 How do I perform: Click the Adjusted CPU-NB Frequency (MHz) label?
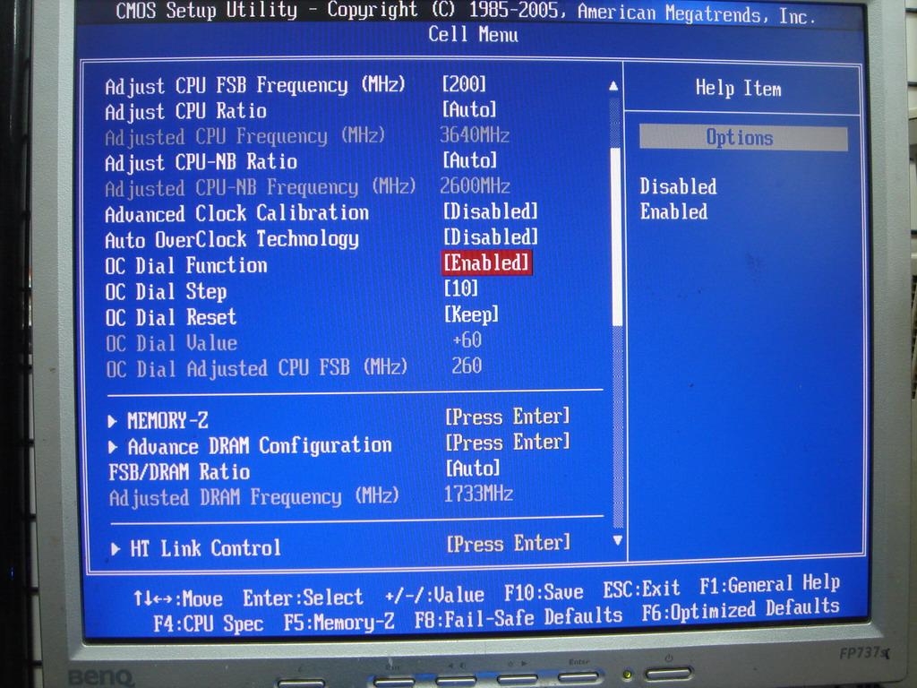261,188
